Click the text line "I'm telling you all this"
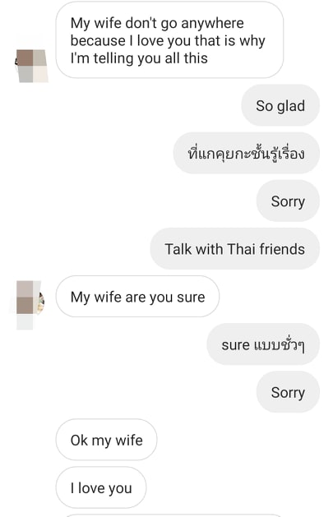This screenshot has width=333, height=517. click(x=139, y=58)
